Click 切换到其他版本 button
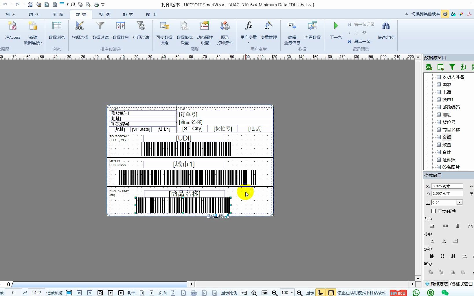The height and width of the screenshot is (296, 474). pos(425,14)
